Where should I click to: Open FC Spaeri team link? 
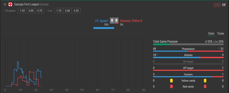coord(102,21)
